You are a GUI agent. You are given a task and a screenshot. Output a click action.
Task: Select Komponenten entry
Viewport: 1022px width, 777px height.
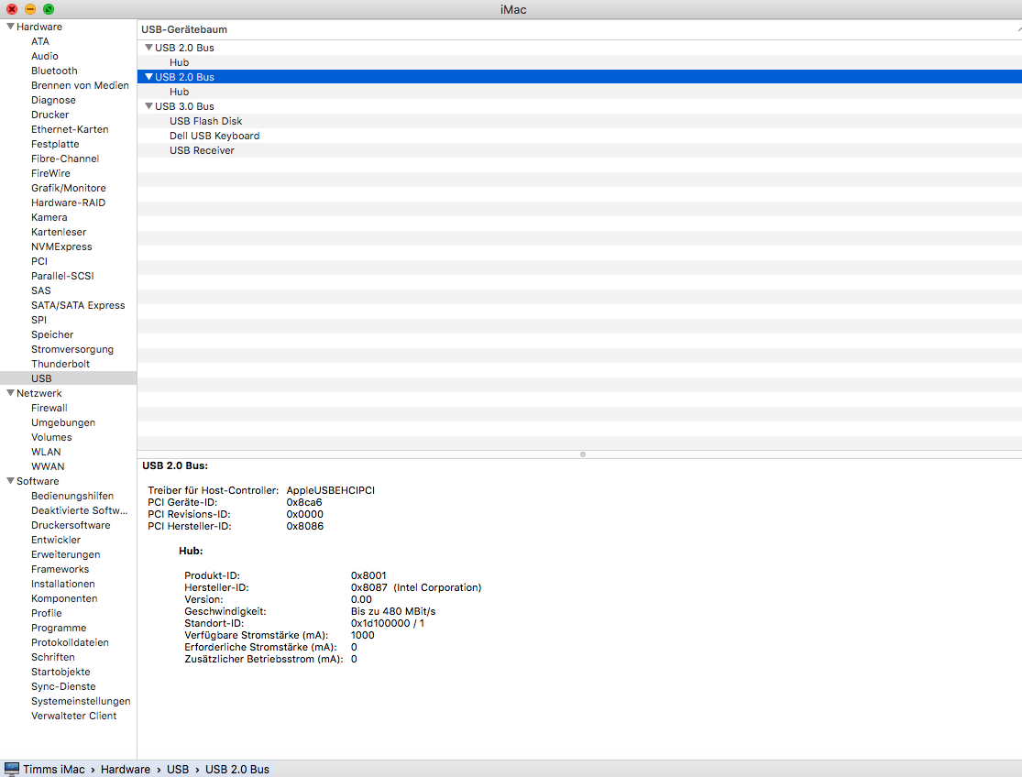click(x=64, y=598)
